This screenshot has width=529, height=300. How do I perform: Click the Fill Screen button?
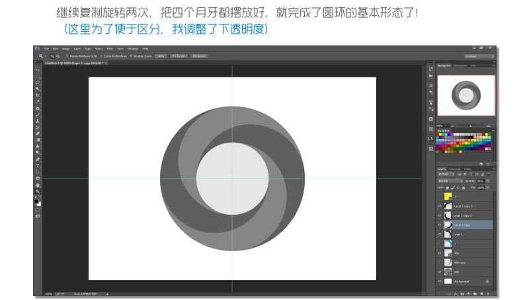(199, 56)
